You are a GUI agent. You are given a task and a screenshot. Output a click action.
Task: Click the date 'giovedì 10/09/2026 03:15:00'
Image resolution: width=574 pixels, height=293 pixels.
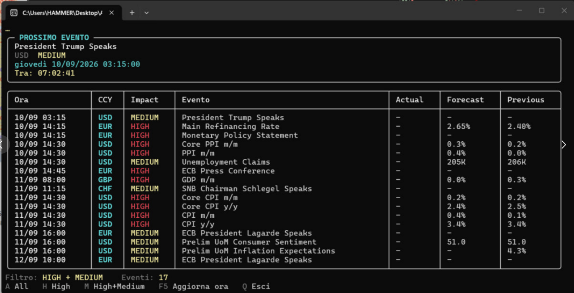[x=77, y=64]
